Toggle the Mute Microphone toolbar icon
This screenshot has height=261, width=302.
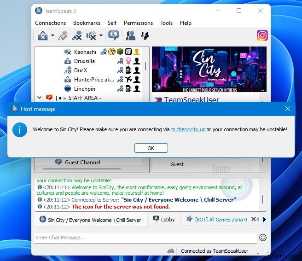[x=77, y=35]
